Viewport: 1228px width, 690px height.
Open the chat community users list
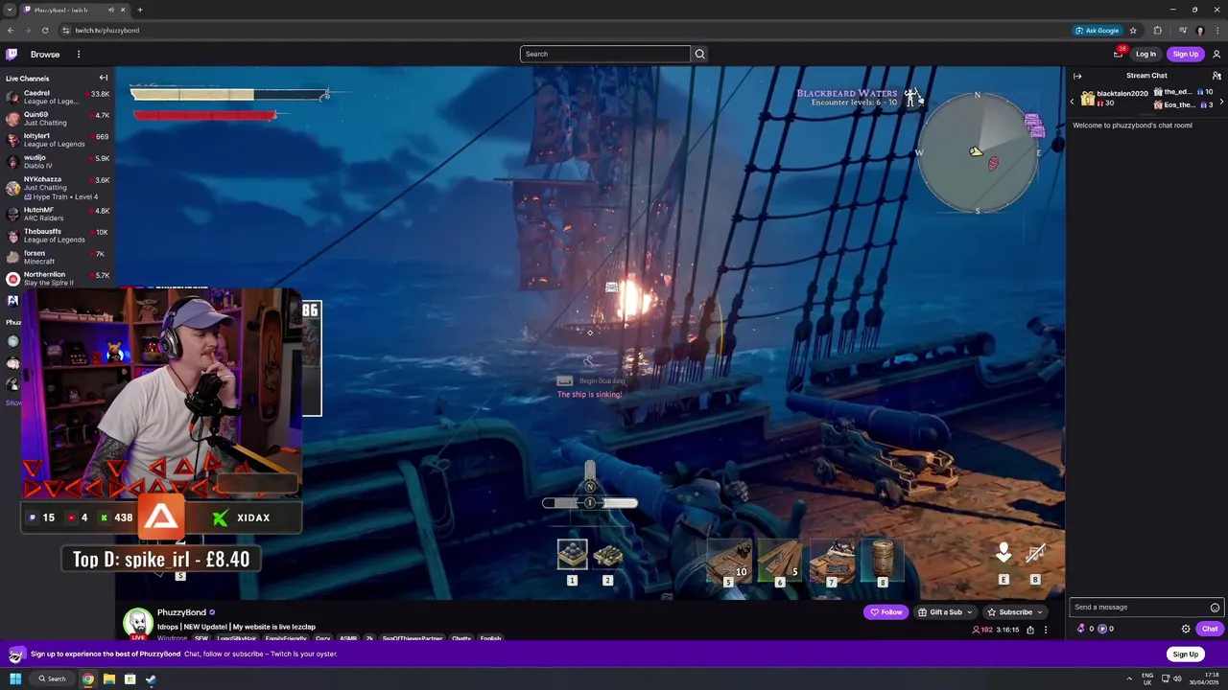click(x=1216, y=76)
